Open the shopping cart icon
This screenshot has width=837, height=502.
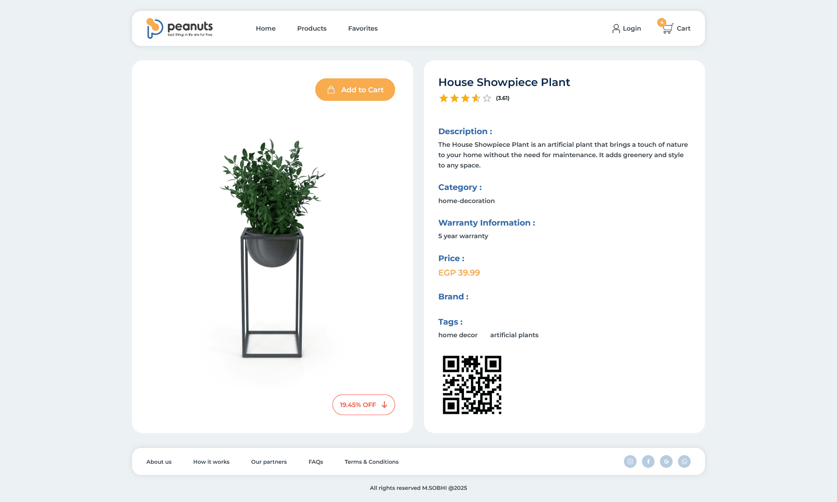(x=668, y=29)
